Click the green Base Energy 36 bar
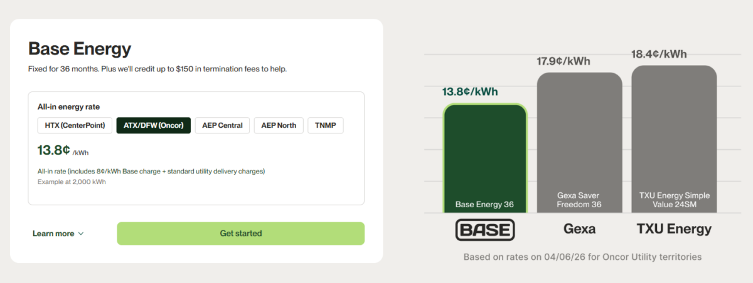 (485, 158)
